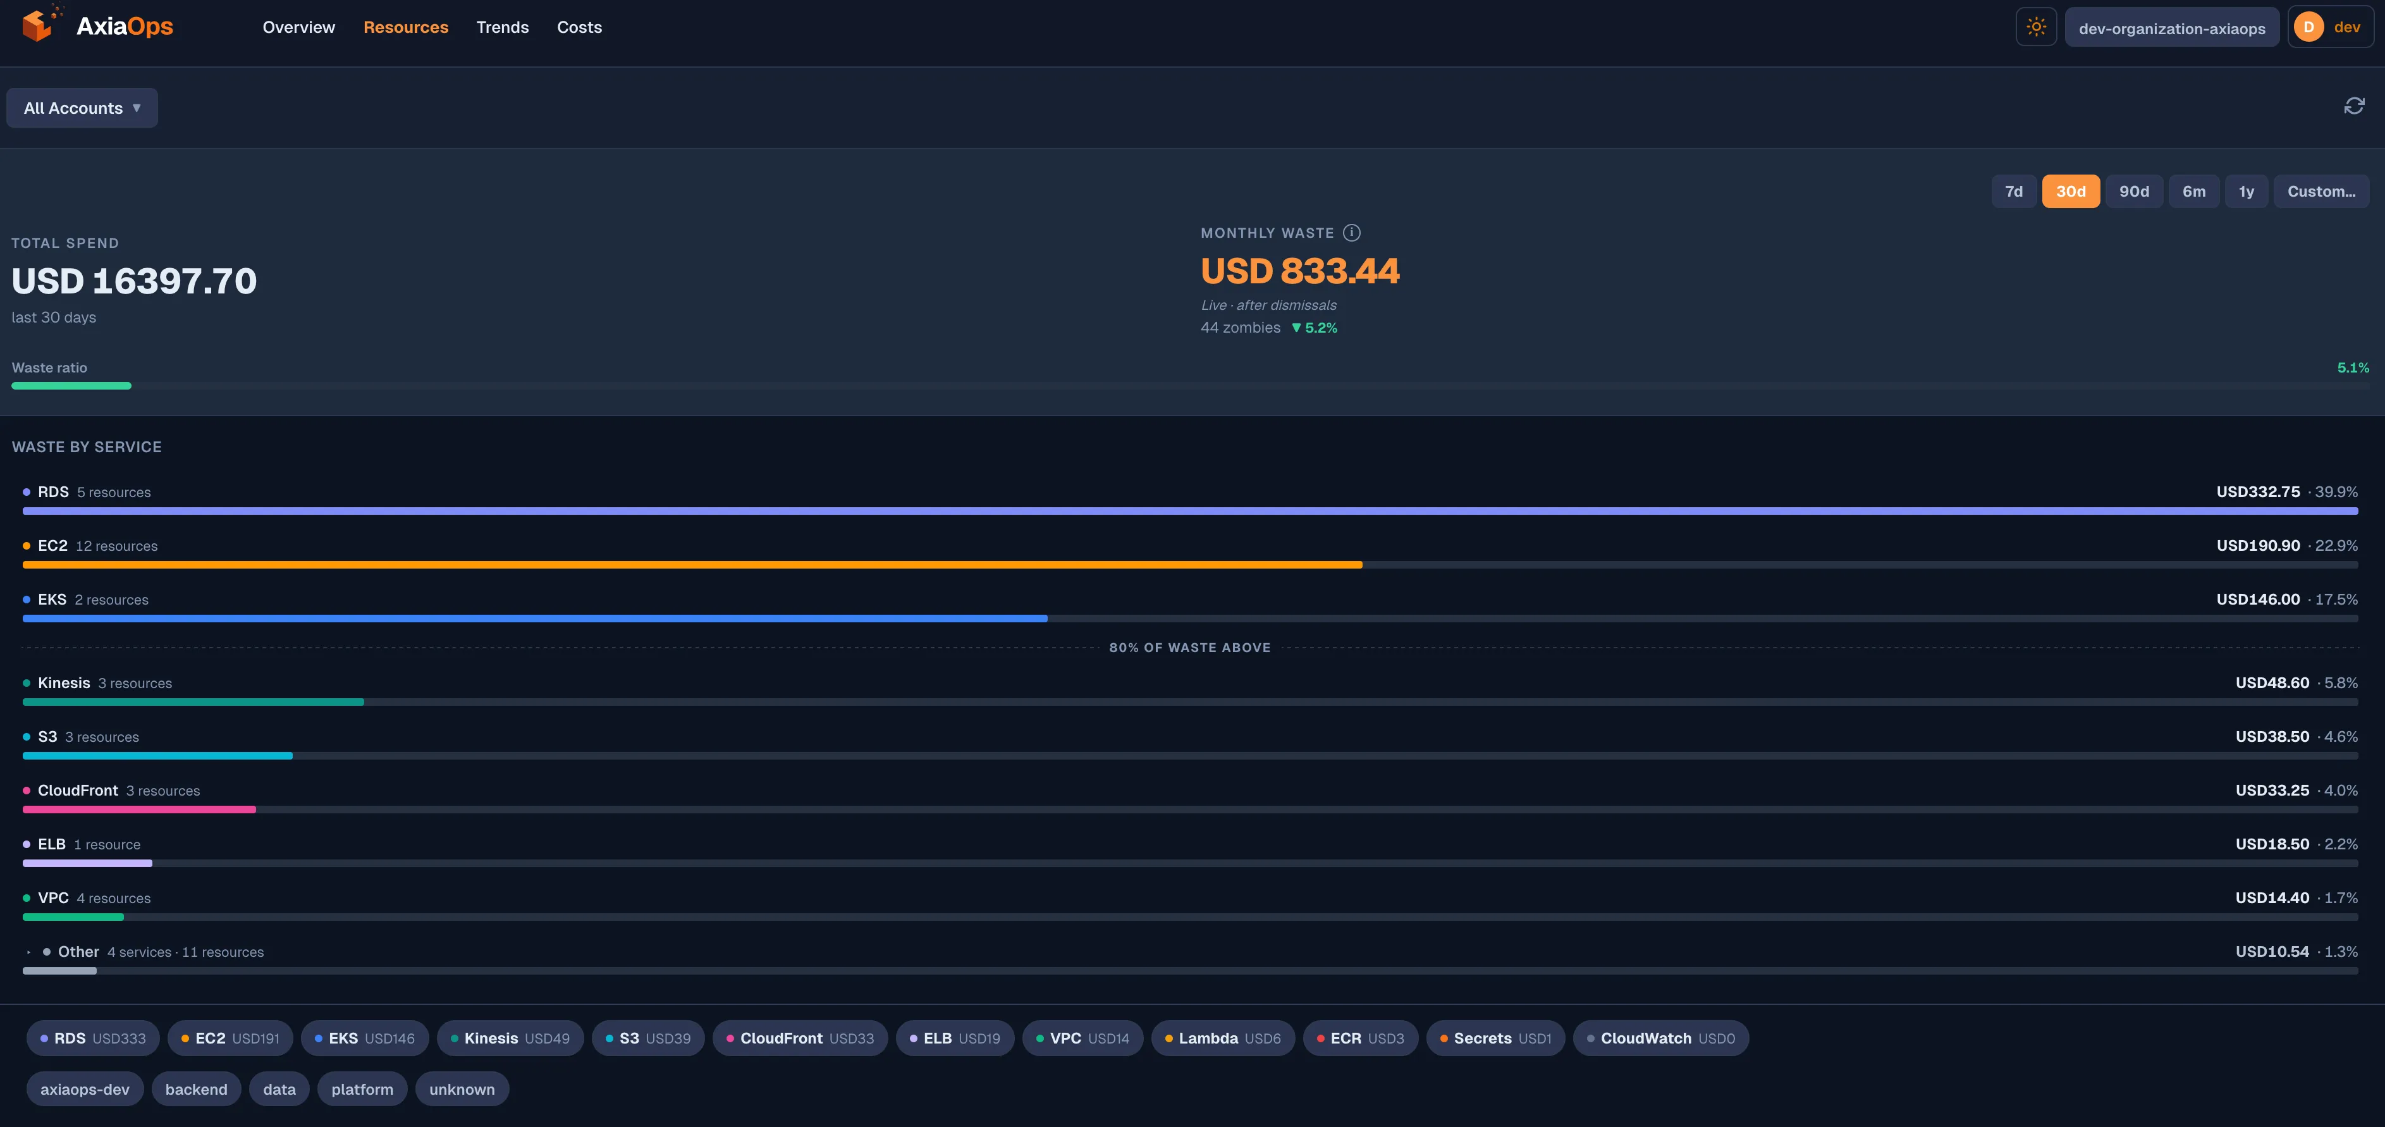Viewport: 2385px width, 1127px height.
Task: Click the EC2 orange waste bar
Action: (x=692, y=565)
